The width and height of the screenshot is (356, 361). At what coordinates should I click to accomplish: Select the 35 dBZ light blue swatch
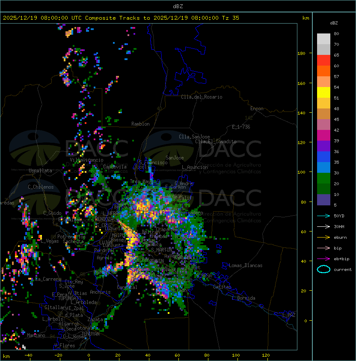[x=323, y=168]
